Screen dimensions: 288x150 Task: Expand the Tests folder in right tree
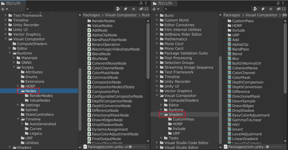coord(161,138)
